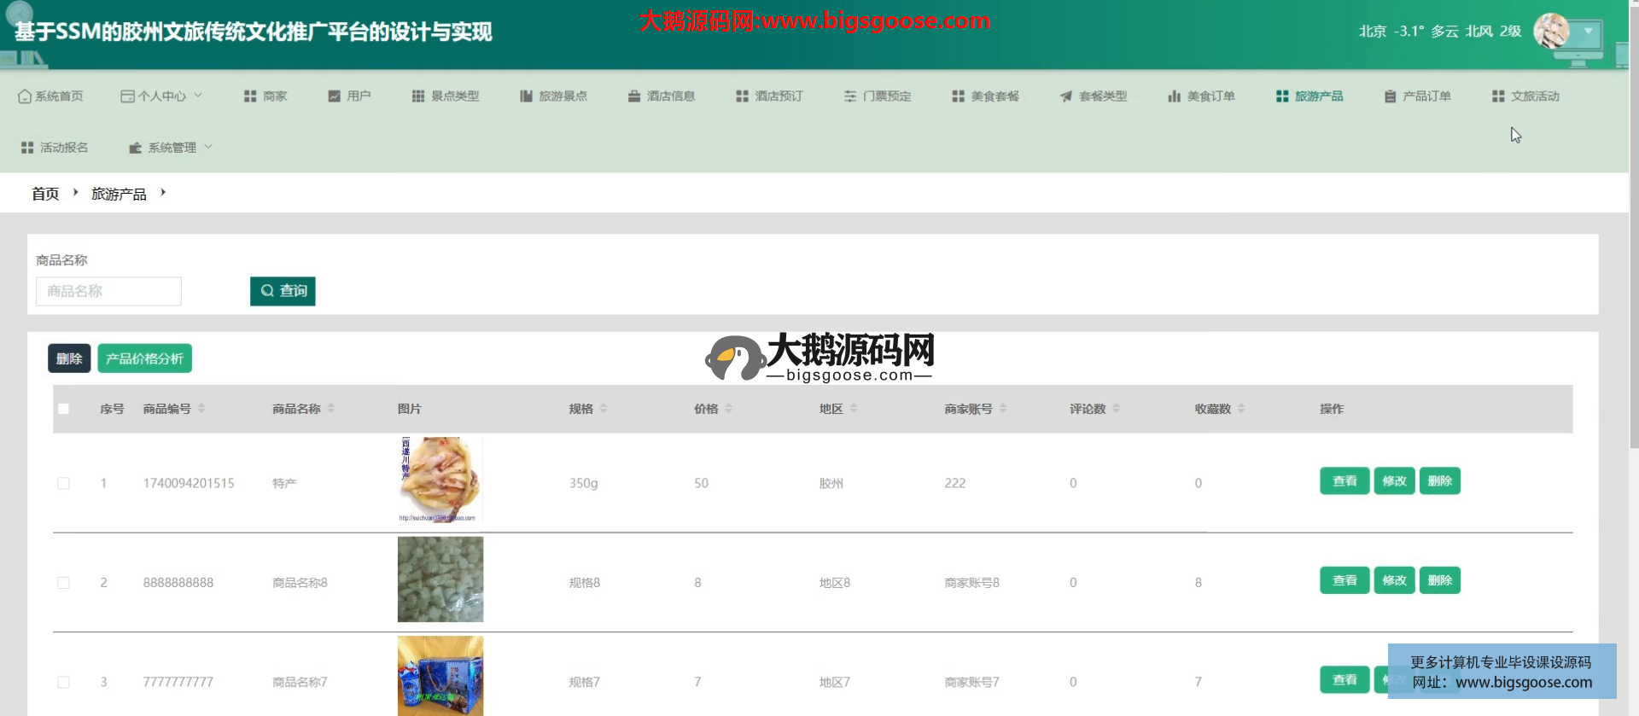Open the 酒店信息 nav icon
The height and width of the screenshot is (716, 1639).
tap(634, 96)
